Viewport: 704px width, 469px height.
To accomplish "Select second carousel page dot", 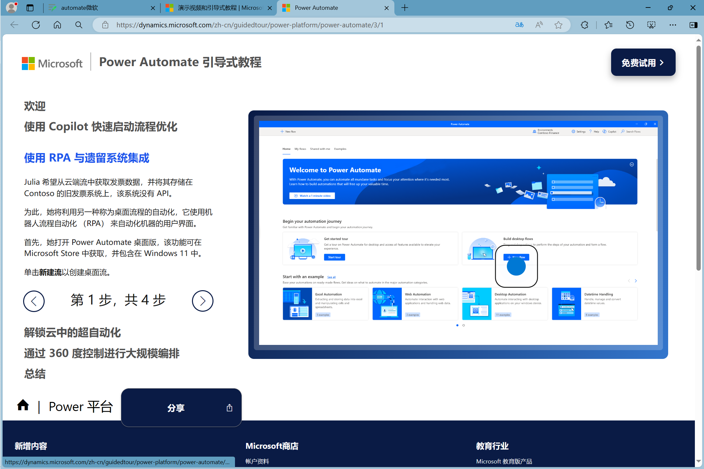I will pyautogui.click(x=463, y=325).
